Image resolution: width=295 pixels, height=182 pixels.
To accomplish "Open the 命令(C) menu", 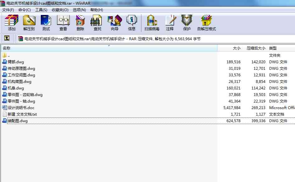I will (x=25, y=10).
